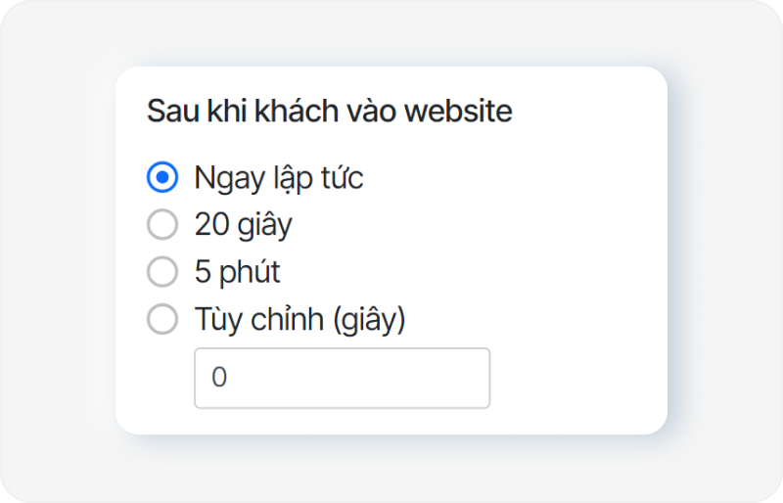Click the word "phút" in the third option
The width and height of the screenshot is (783, 503).
click(x=249, y=272)
